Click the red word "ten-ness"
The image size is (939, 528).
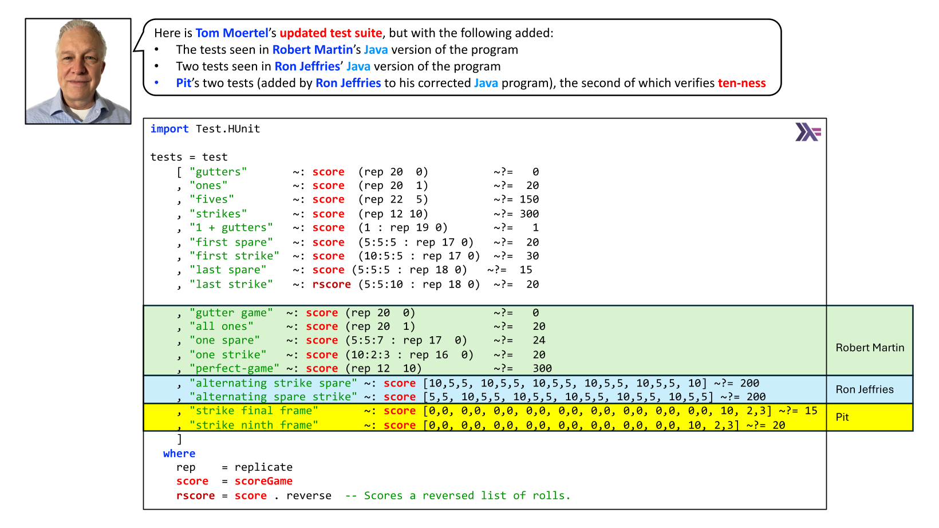click(x=742, y=83)
